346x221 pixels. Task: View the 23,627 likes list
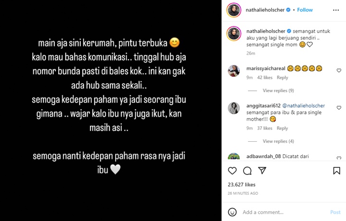[242, 184]
